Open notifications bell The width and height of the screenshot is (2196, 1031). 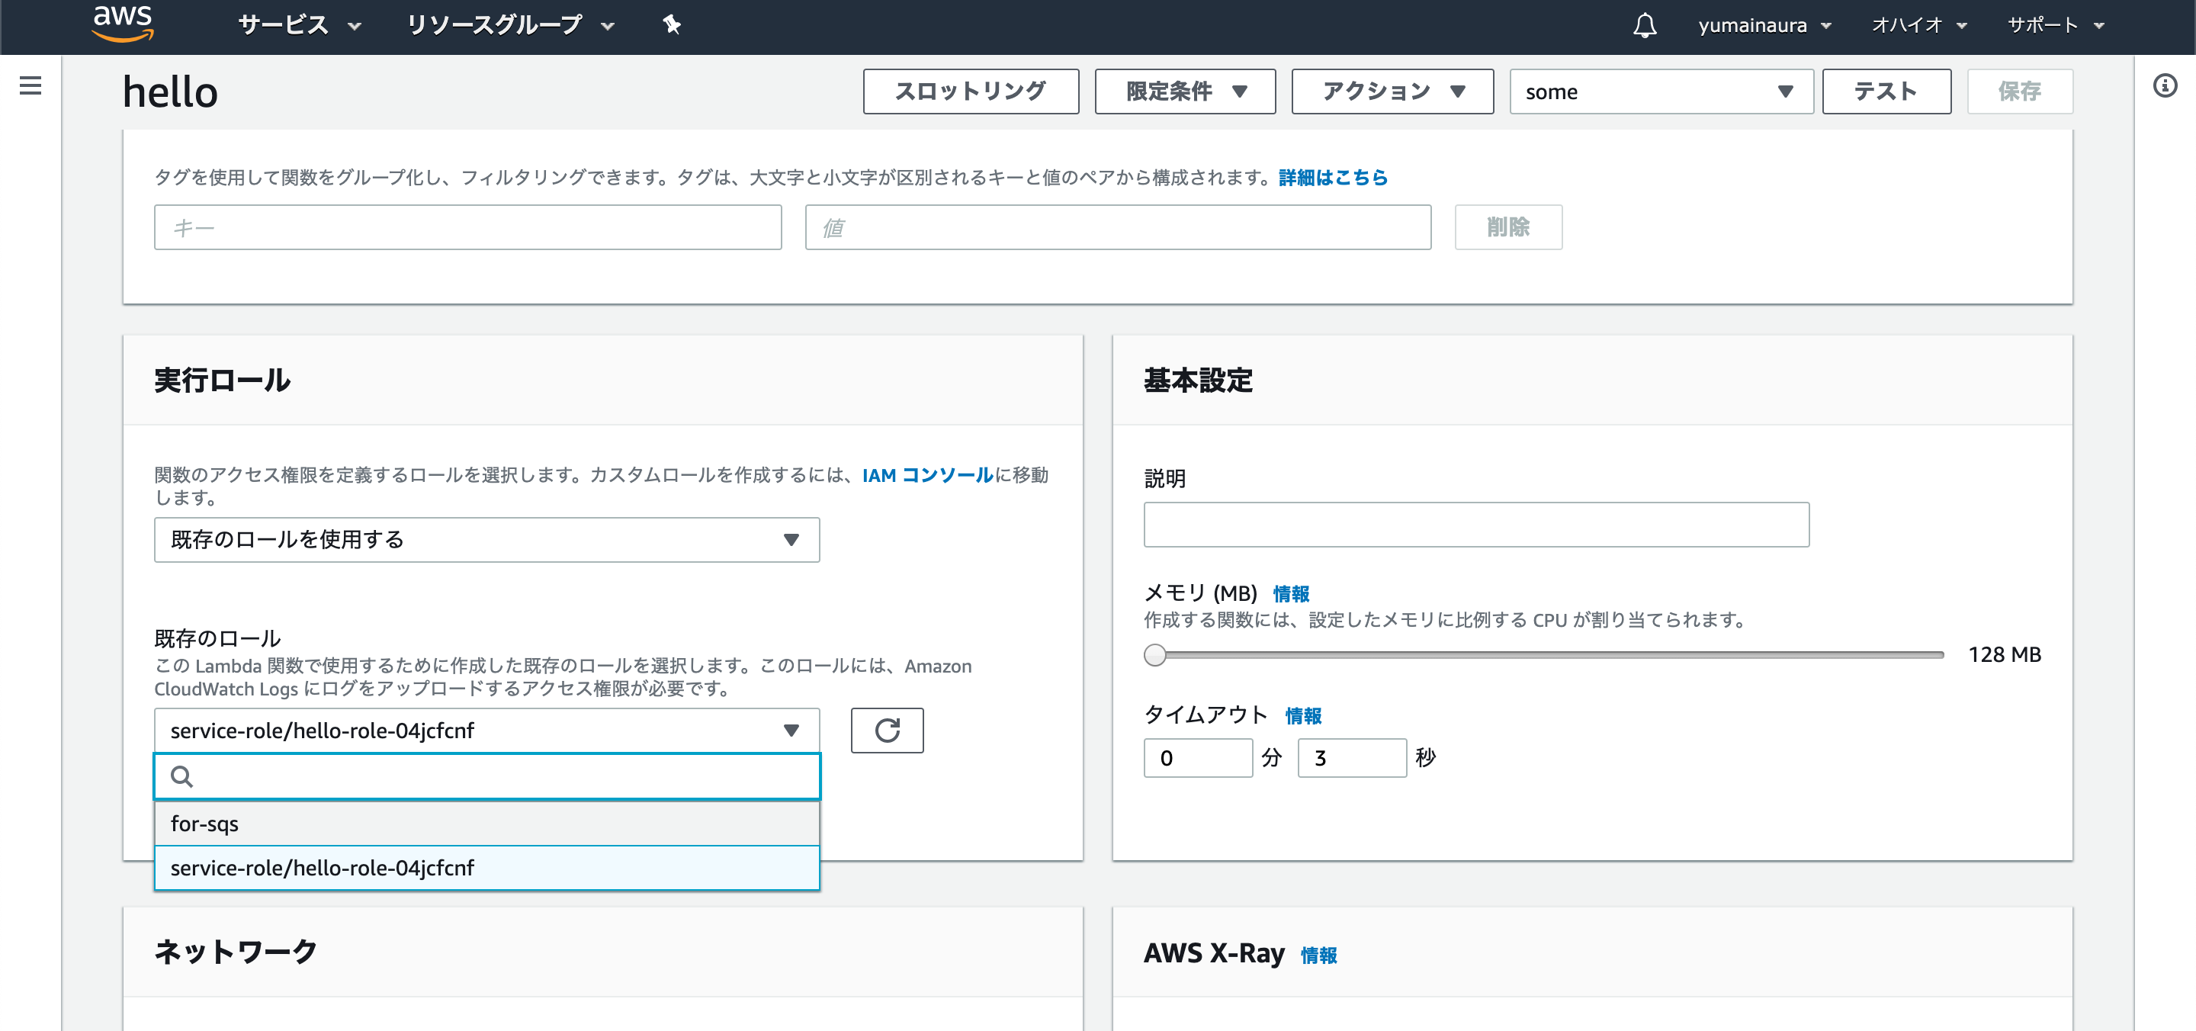click(x=1645, y=26)
